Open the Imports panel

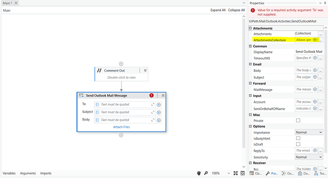[x=46, y=173]
